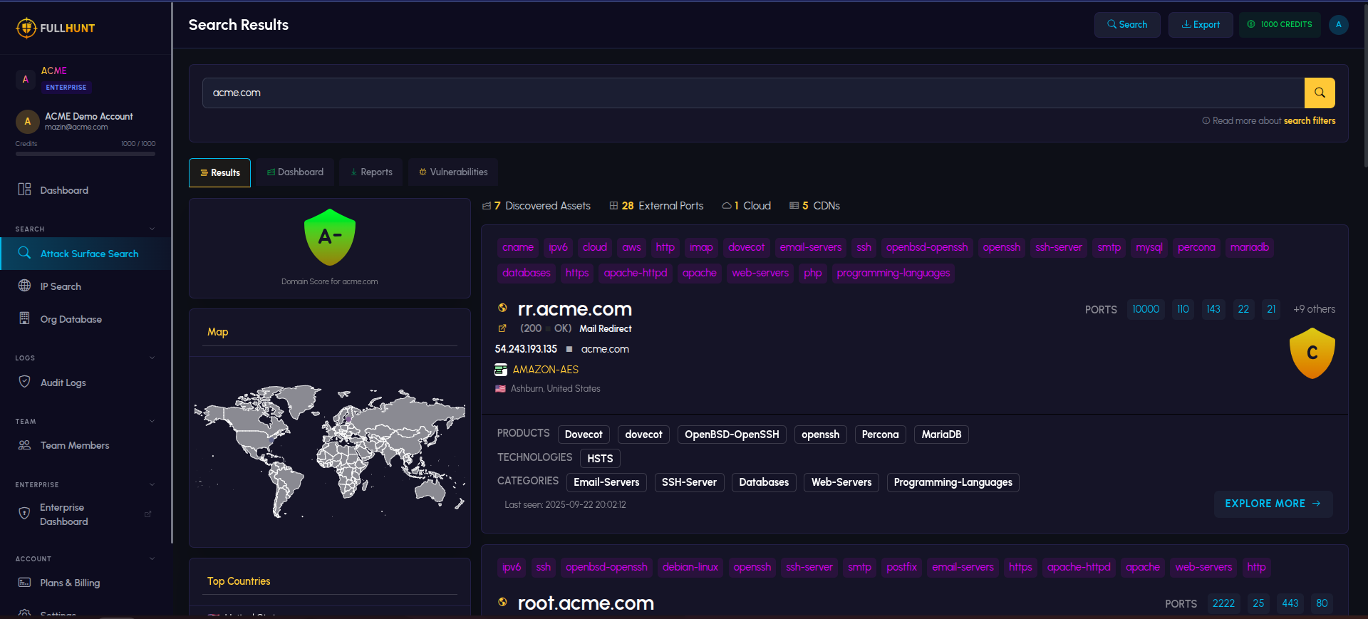The width and height of the screenshot is (1368, 619).
Task: Click the AMAZON-AES provider icon
Action: click(x=501, y=370)
